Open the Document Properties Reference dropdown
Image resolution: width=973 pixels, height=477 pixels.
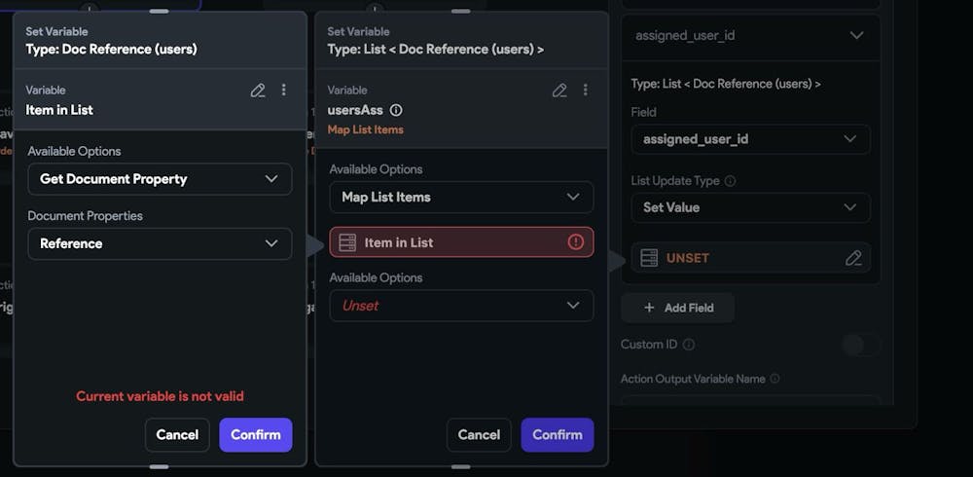click(160, 243)
